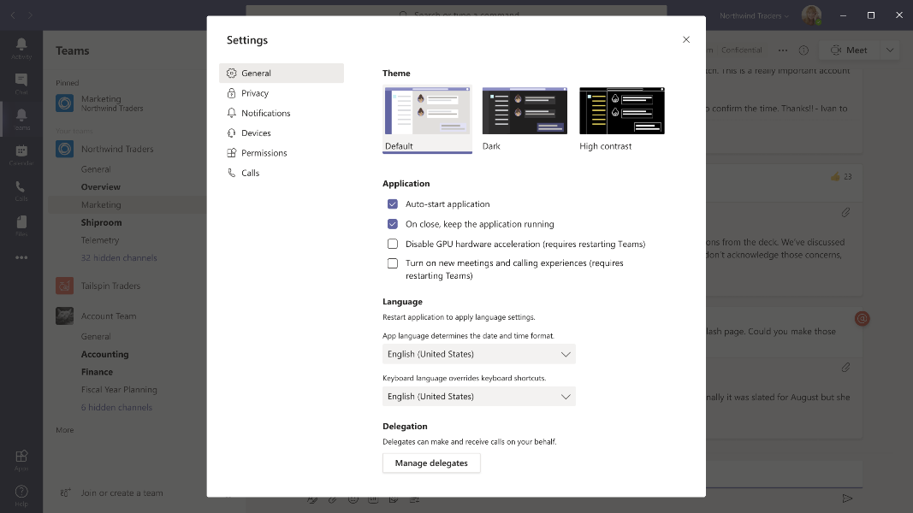Uncheck Auto-start application
913x513 pixels.
[x=393, y=204]
